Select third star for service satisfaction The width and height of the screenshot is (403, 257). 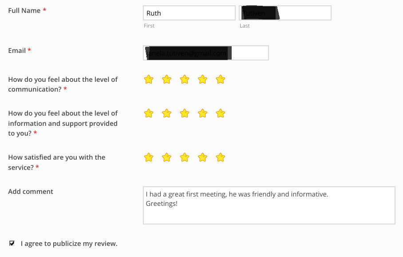click(x=185, y=157)
